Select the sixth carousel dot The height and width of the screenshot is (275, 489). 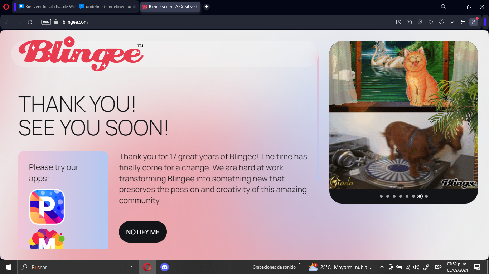pyautogui.click(x=413, y=196)
